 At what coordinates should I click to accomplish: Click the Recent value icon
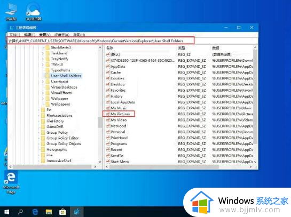[x=108, y=149]
